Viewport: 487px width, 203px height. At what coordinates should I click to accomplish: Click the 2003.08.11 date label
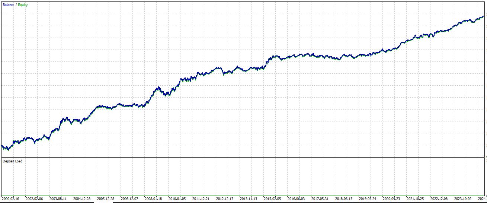tap(58, 199)
